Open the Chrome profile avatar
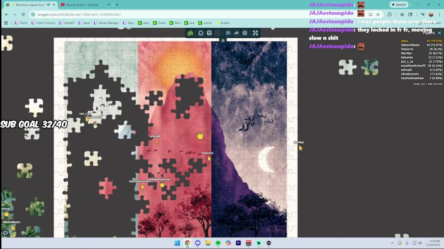444x249 pixels. tap(431, 15)
